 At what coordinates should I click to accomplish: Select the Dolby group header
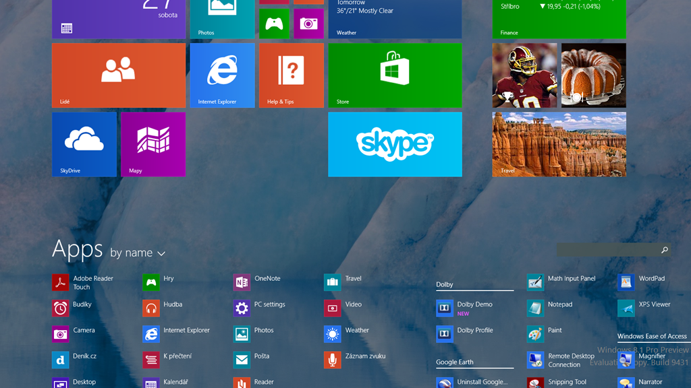445,285
